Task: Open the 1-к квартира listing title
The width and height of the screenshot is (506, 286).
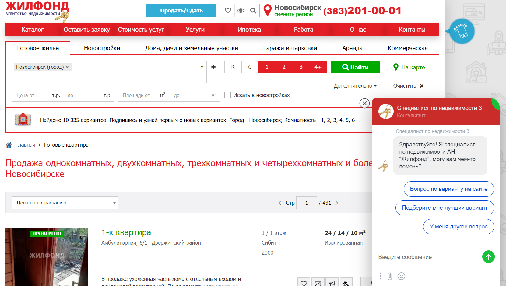Action: pos(126,232)
